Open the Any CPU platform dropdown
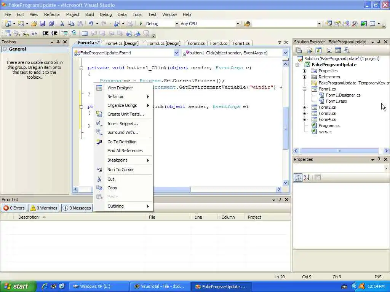Screen dimensions: 390x292 click(238, 24)
